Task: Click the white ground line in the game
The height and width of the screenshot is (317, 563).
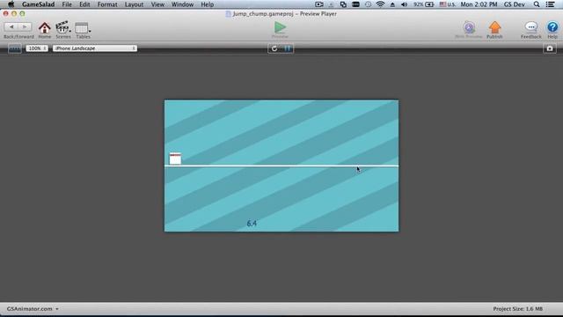Action: coord(281,166)
